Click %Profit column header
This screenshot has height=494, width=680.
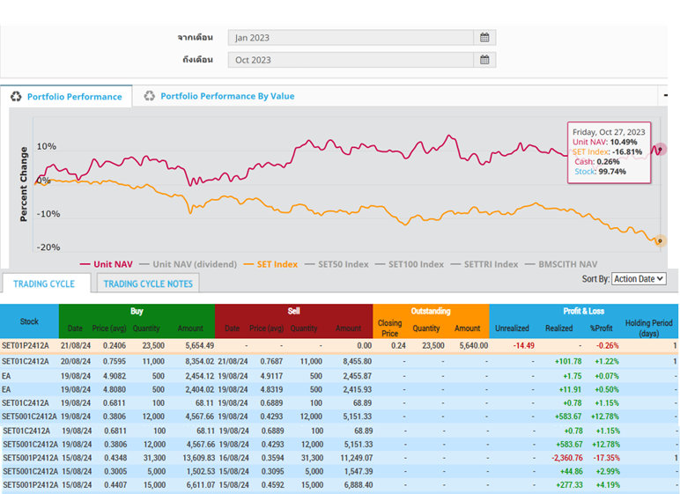(601, 328)
